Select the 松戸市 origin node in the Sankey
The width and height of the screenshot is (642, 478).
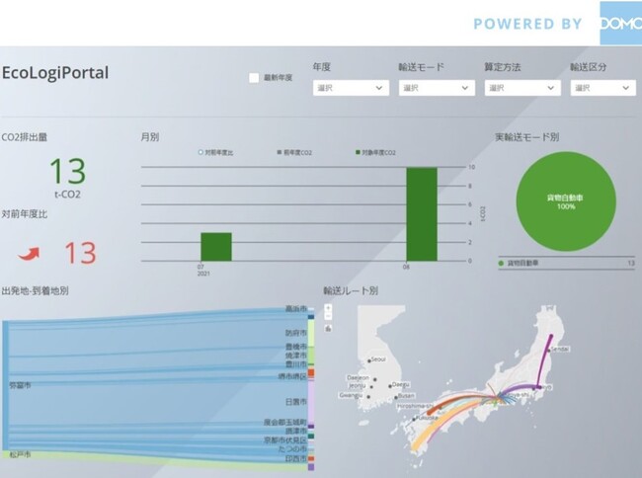point(5,454)
